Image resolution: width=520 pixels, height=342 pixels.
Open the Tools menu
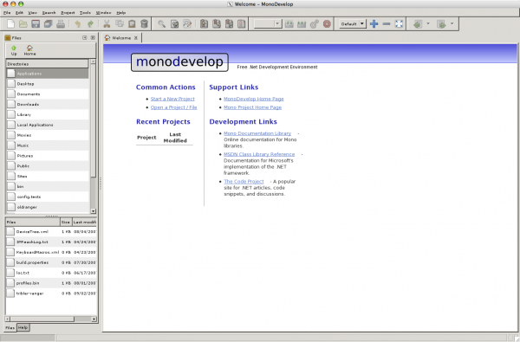tap(85, 13)
